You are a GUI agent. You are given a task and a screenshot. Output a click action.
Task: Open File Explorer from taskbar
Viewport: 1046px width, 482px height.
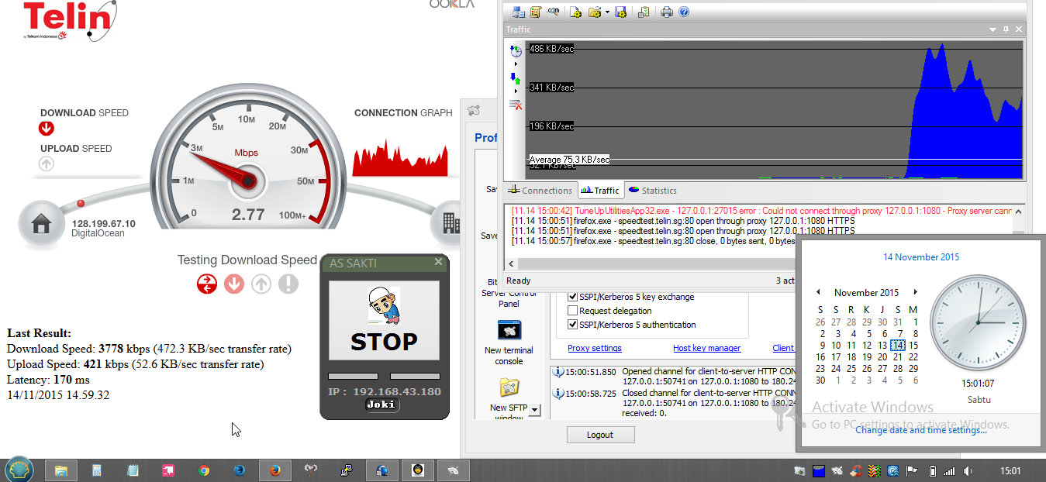(x=60, y=470)
